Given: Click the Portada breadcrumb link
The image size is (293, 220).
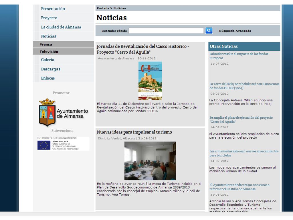Looking at the screenshot, I should pos(103,8).
